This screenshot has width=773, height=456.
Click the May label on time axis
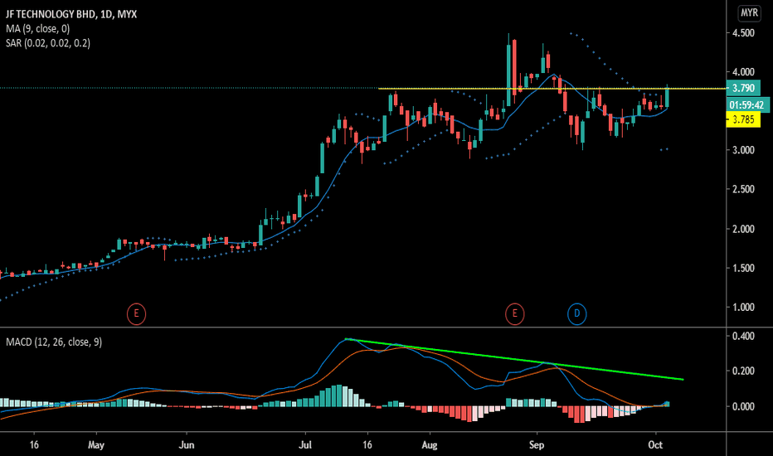(x=96, y=444)
